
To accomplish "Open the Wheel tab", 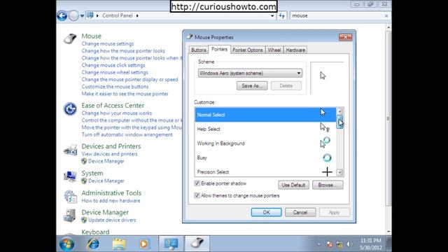I will tap(274, 50).
